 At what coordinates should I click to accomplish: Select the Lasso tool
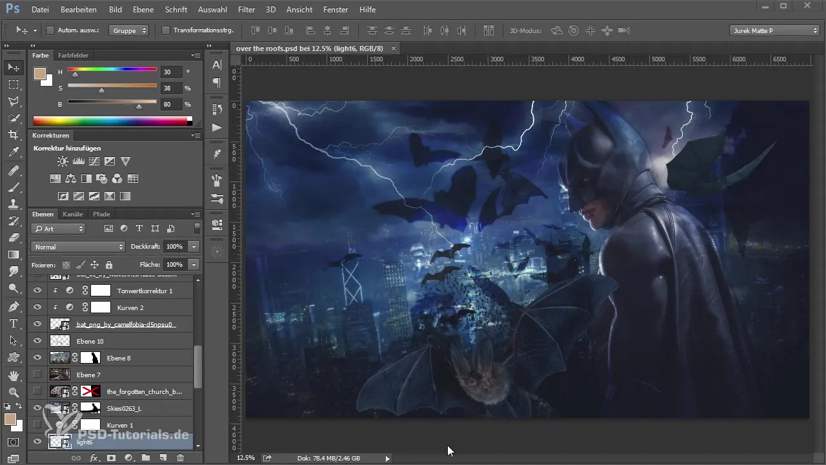pyautogui.click(x=14, y=101)
